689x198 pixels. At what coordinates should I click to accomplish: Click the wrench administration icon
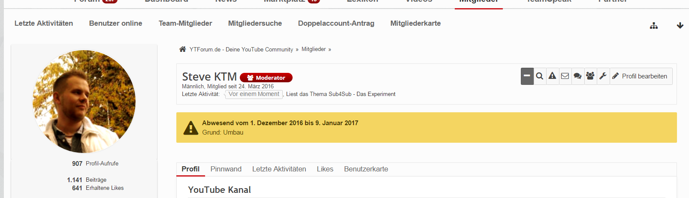point(603,76)
